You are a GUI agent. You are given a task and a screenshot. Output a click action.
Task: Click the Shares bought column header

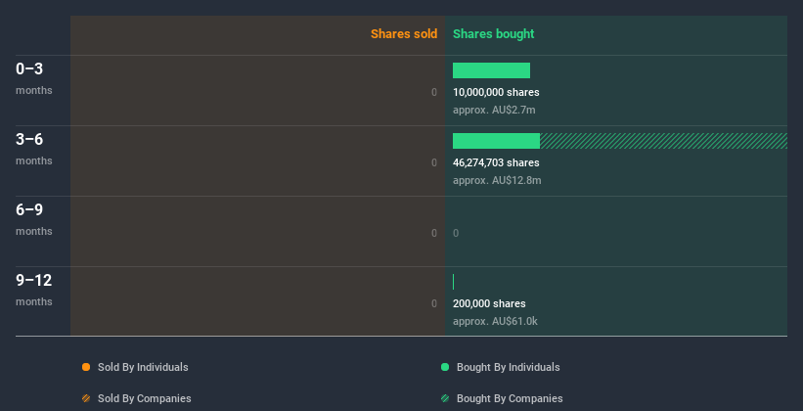tap(493, 34)
